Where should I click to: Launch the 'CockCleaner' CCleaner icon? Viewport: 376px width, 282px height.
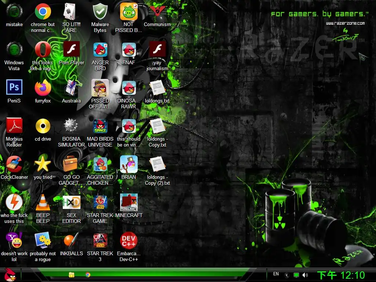pos(14,164)
